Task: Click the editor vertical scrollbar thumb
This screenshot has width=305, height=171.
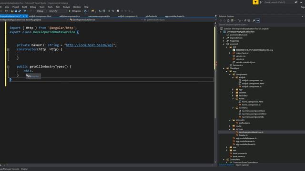Action: tap(215, 73)
